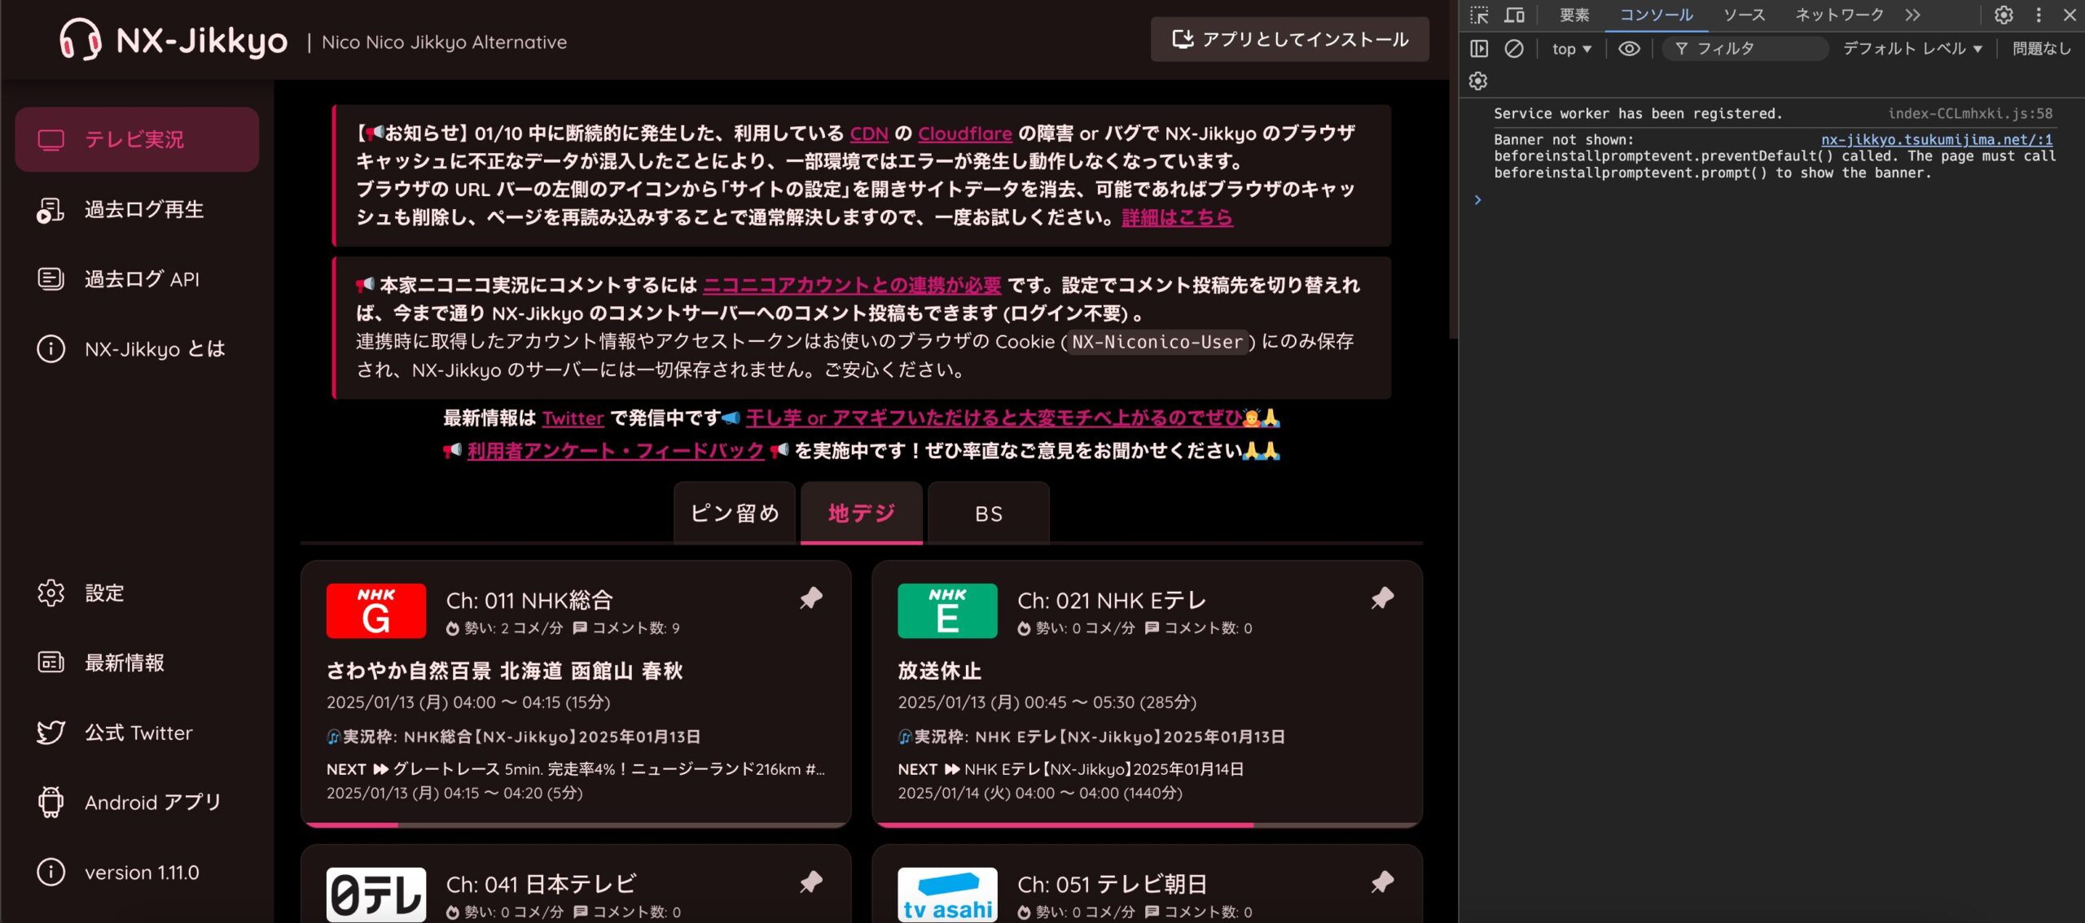Click the 日テレ channel logo
The width and height of the screenshot is (2085, 923).
(376, 895)
